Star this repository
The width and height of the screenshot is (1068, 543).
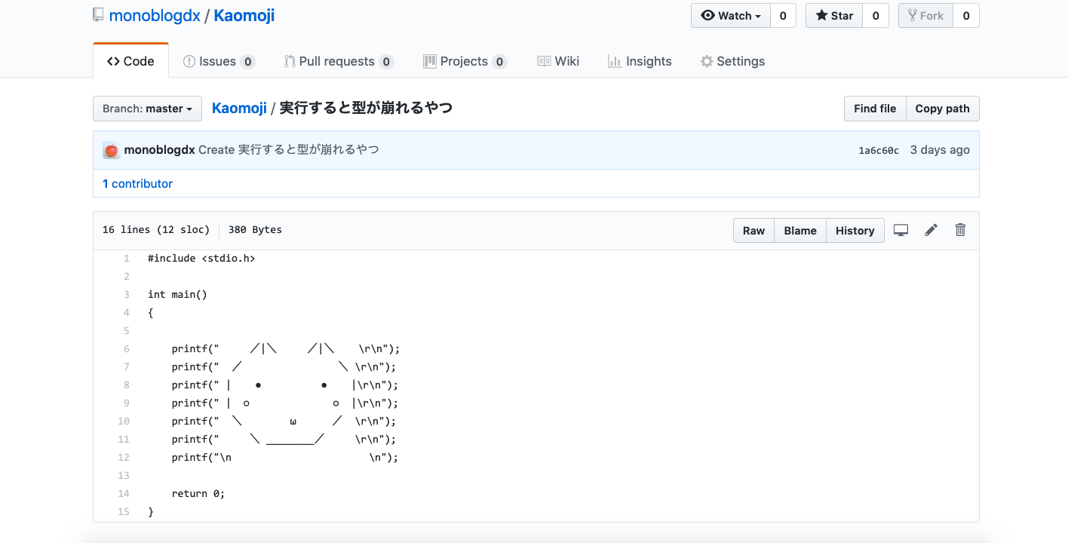click(x=834, y=16)
